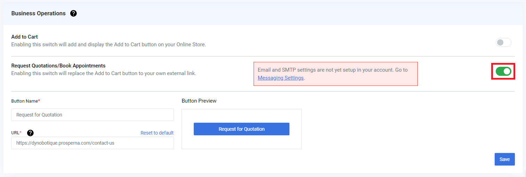
Task: Click empty area inside Button Preview box
Action: (x=241, y=143)
